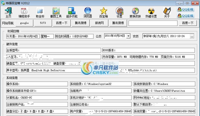The width and height of the screenshot is (200, 116).
Task: Open the 腾讯微博 button next to 新浪网
Action: click(x=118, y=23)
